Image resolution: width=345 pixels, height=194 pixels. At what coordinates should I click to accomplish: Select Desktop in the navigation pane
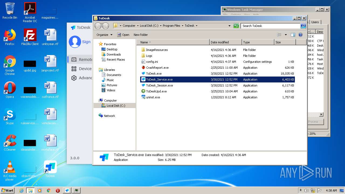click(109, 49)
